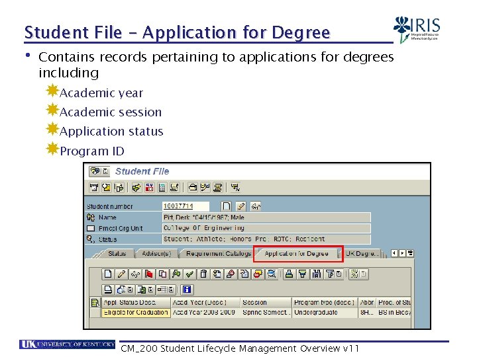Click the first icon beside Student File title

tap(95, 171)
